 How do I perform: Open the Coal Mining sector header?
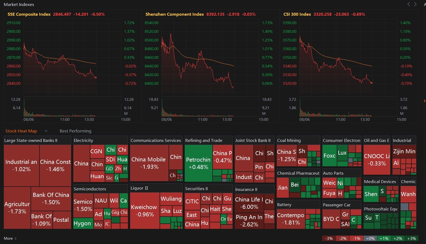pyautogui.click(x=298, y=140)
